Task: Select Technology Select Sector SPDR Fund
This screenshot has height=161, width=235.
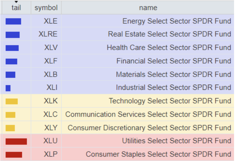Action: click(x=170, y=101)
